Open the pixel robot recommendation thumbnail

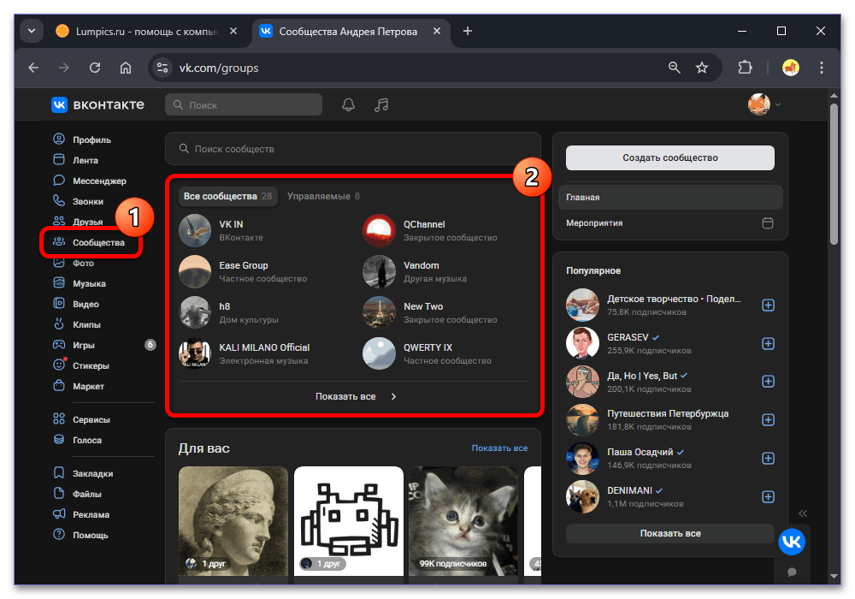point(349,520)
